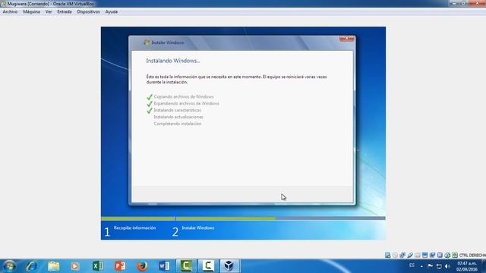The width and height of the screenshot is (486, 273).
Task: Click the Completando instalación step
Action: (x=178, y=124)
